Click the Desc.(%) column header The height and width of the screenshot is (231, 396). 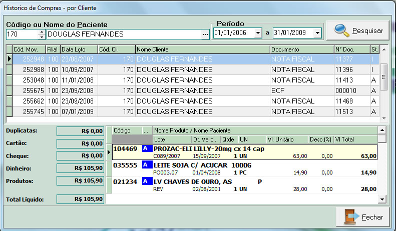click(321, 139)
